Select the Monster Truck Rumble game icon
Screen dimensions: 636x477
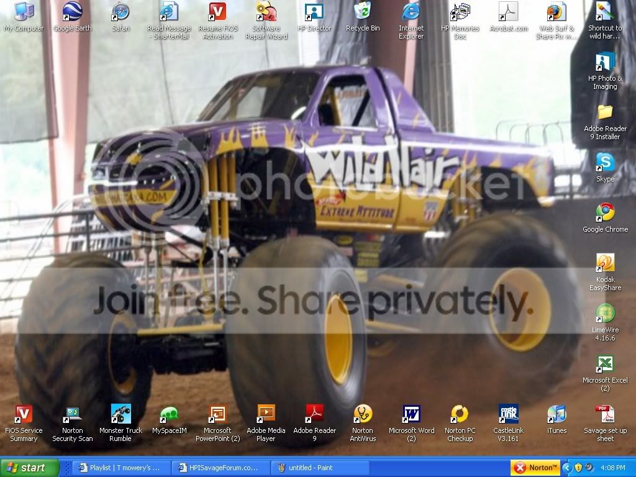point(121,424)
